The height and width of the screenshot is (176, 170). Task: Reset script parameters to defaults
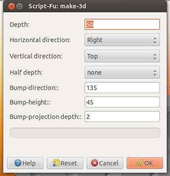click(x=65, y=163)
